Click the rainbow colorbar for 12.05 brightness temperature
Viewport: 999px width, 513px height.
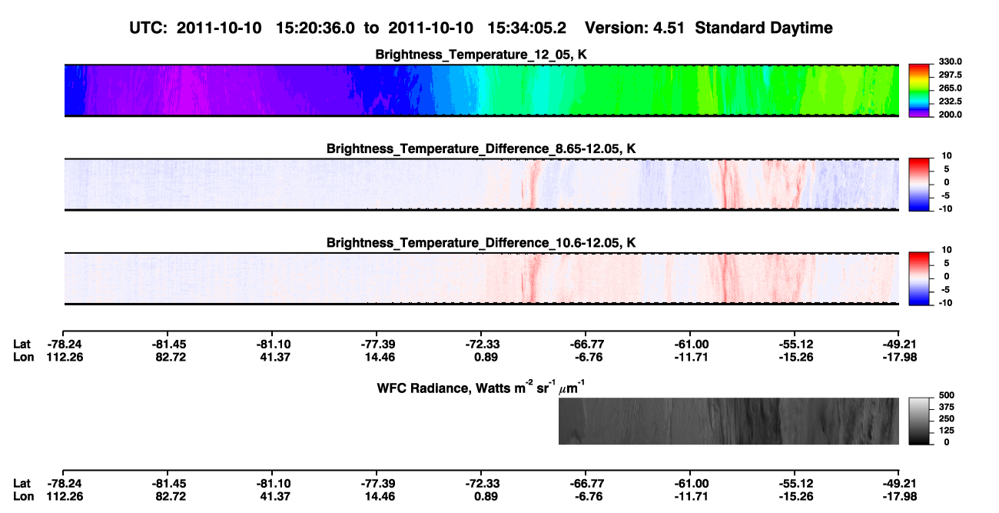point(919,91)
